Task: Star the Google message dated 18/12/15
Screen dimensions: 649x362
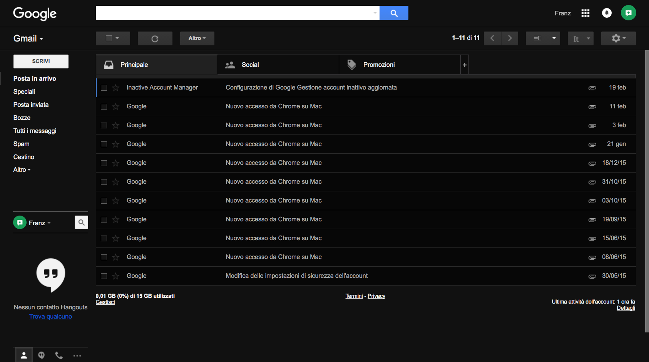Action: coord(115,163)
